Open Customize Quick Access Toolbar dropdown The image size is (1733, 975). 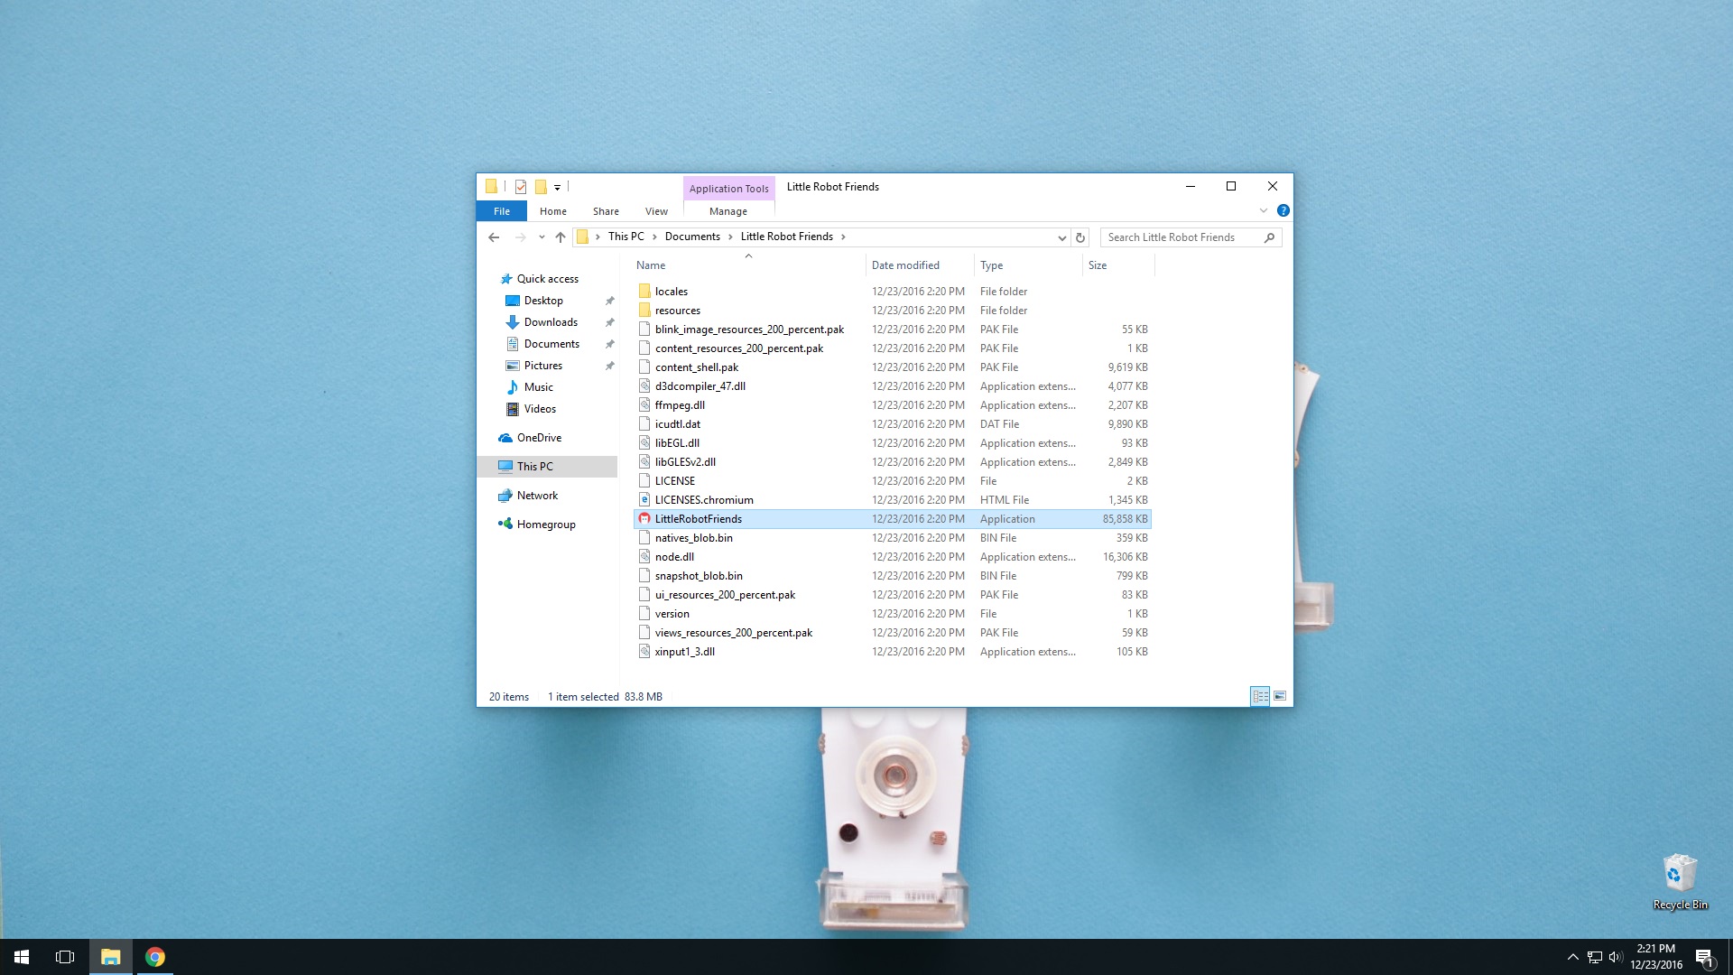tap(557, 188)
